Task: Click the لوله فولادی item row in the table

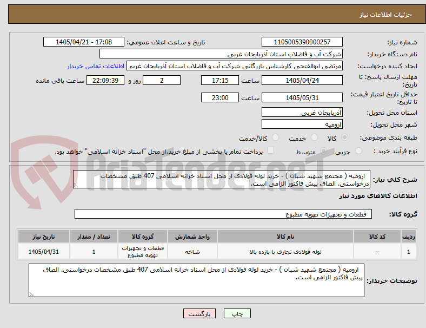Action: pos(217,252)
